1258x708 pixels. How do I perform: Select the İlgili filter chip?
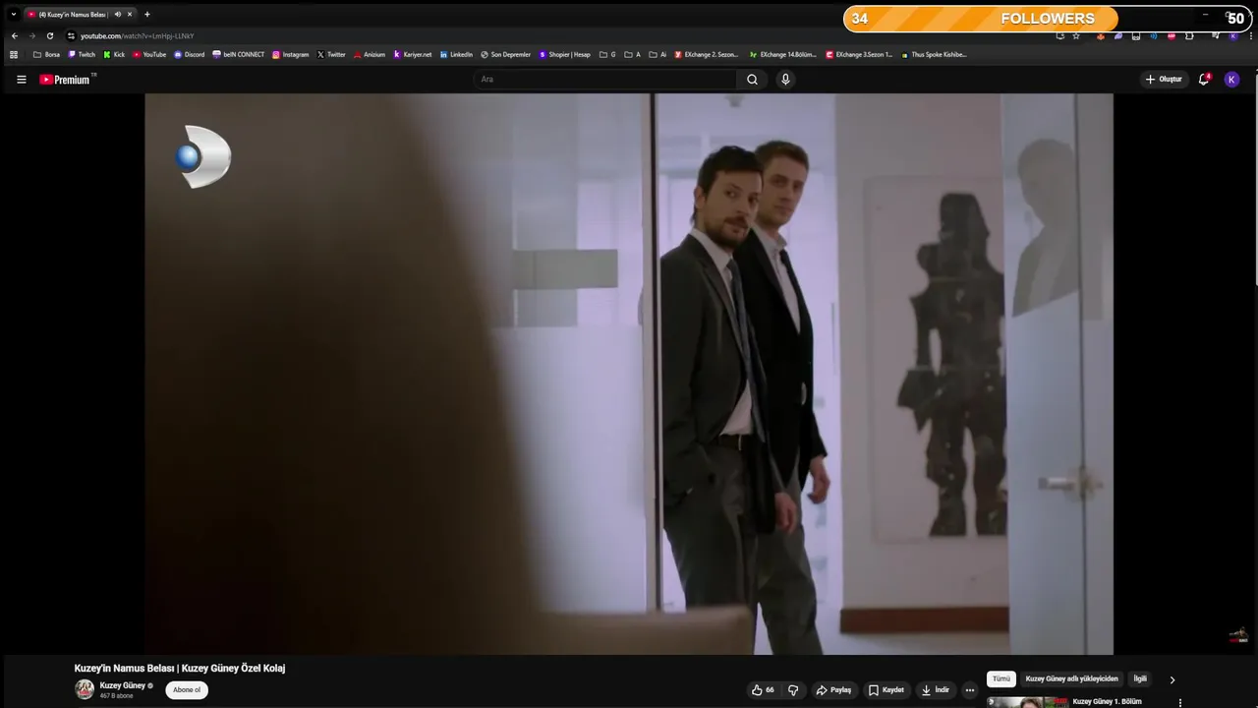1140,679
